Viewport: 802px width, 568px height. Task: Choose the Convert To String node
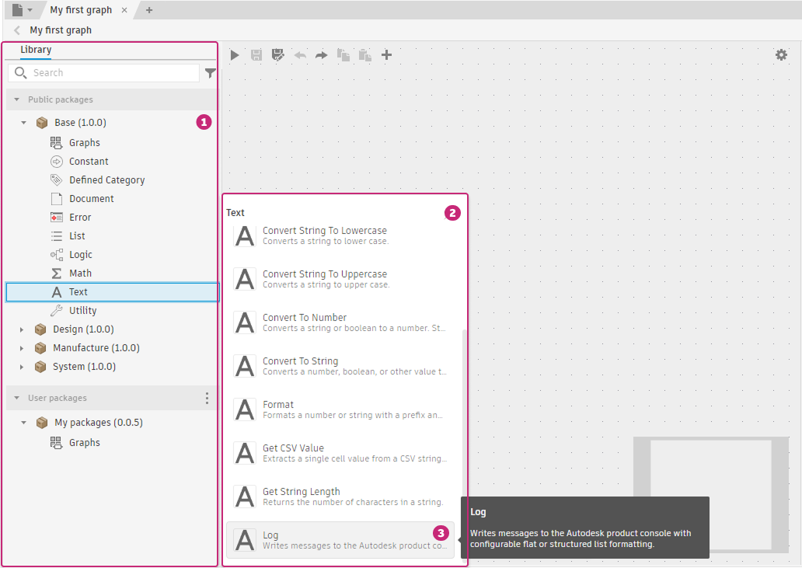coord(340,366)
